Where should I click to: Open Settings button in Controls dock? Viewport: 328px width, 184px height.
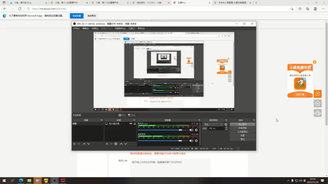pyautogui.click(x=242, y=136)
